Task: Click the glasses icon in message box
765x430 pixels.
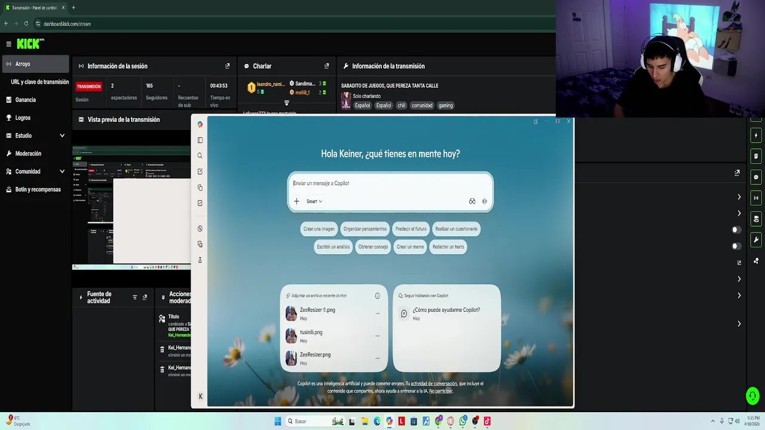Action: click(472, 201)
